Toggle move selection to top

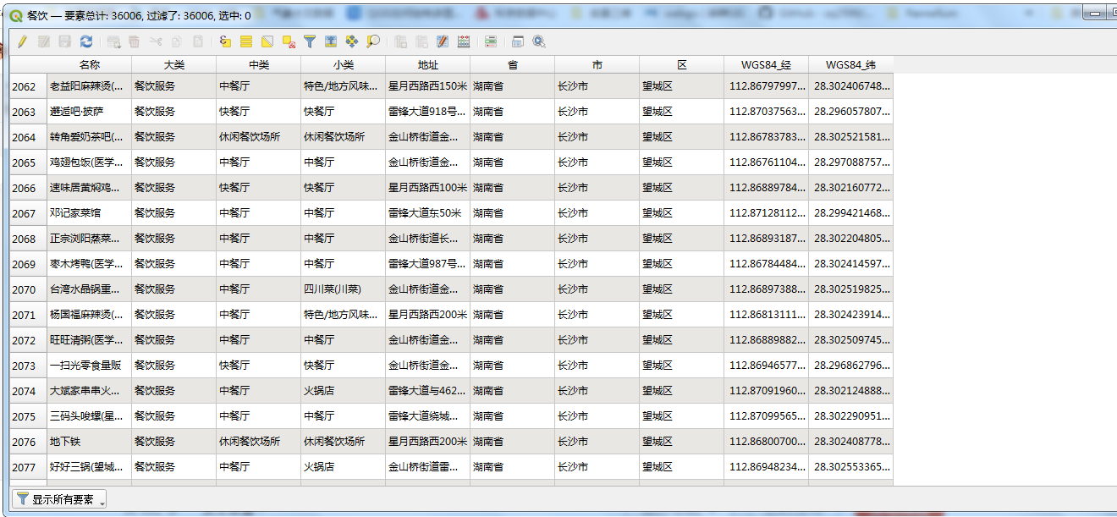[331, 41]
